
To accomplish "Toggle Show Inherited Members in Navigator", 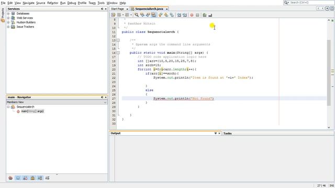I will click(x=10, y=178).
